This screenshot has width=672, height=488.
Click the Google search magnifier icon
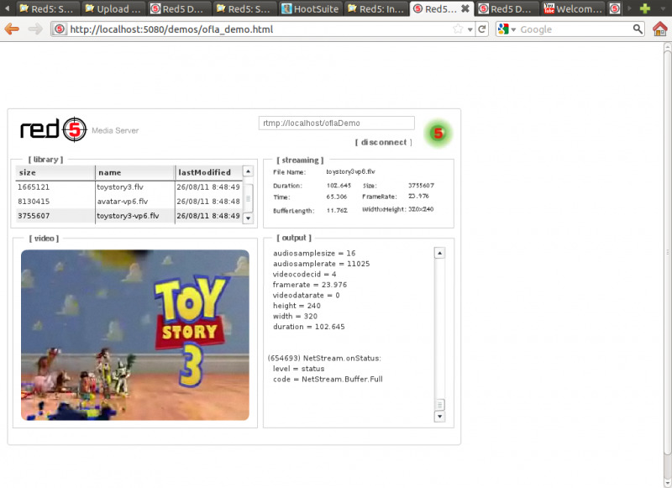[x=638, y=28]
